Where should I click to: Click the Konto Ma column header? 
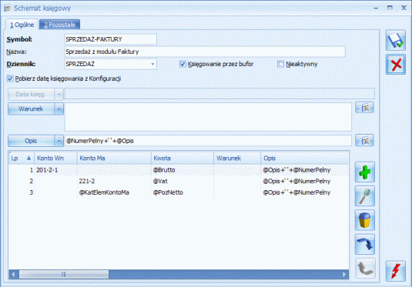[x=114, y=159]
